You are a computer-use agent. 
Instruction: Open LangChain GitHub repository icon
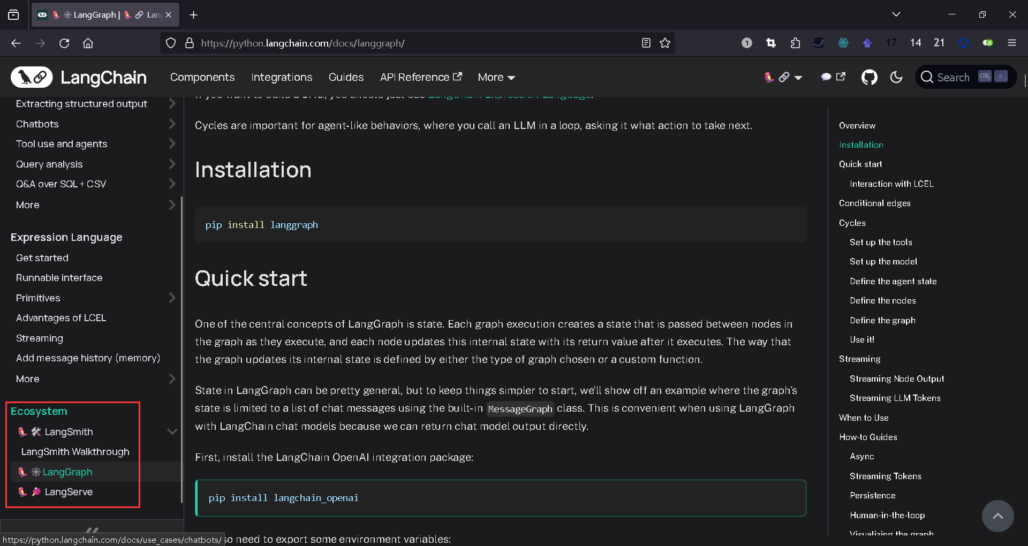870,78
